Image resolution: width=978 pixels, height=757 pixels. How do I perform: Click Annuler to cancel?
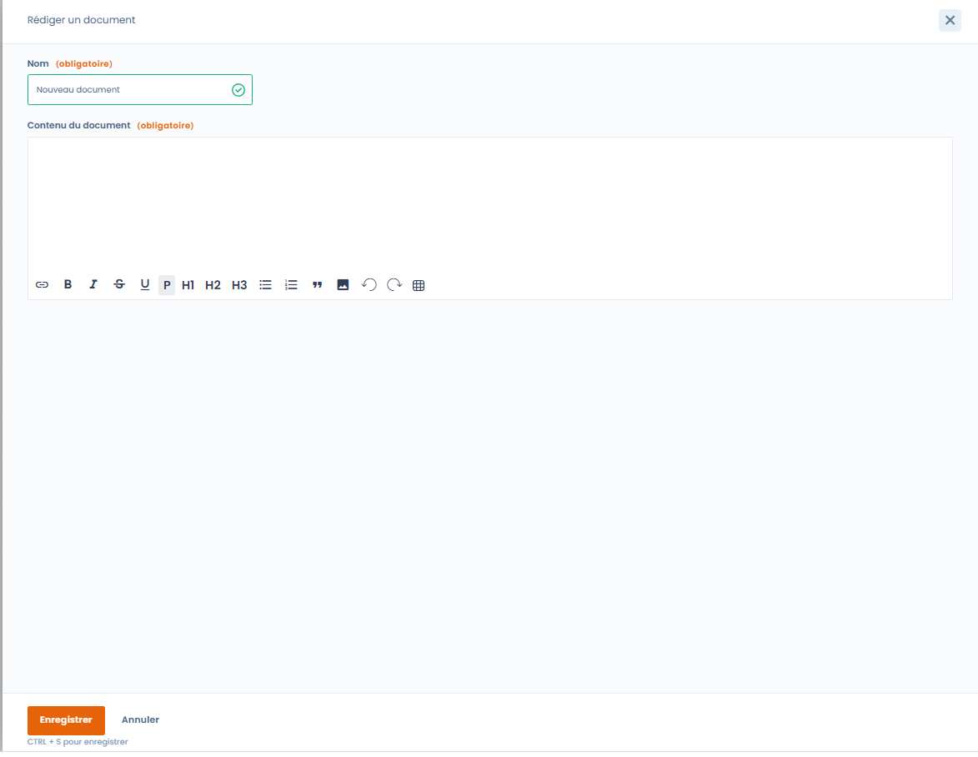(140, 720)
